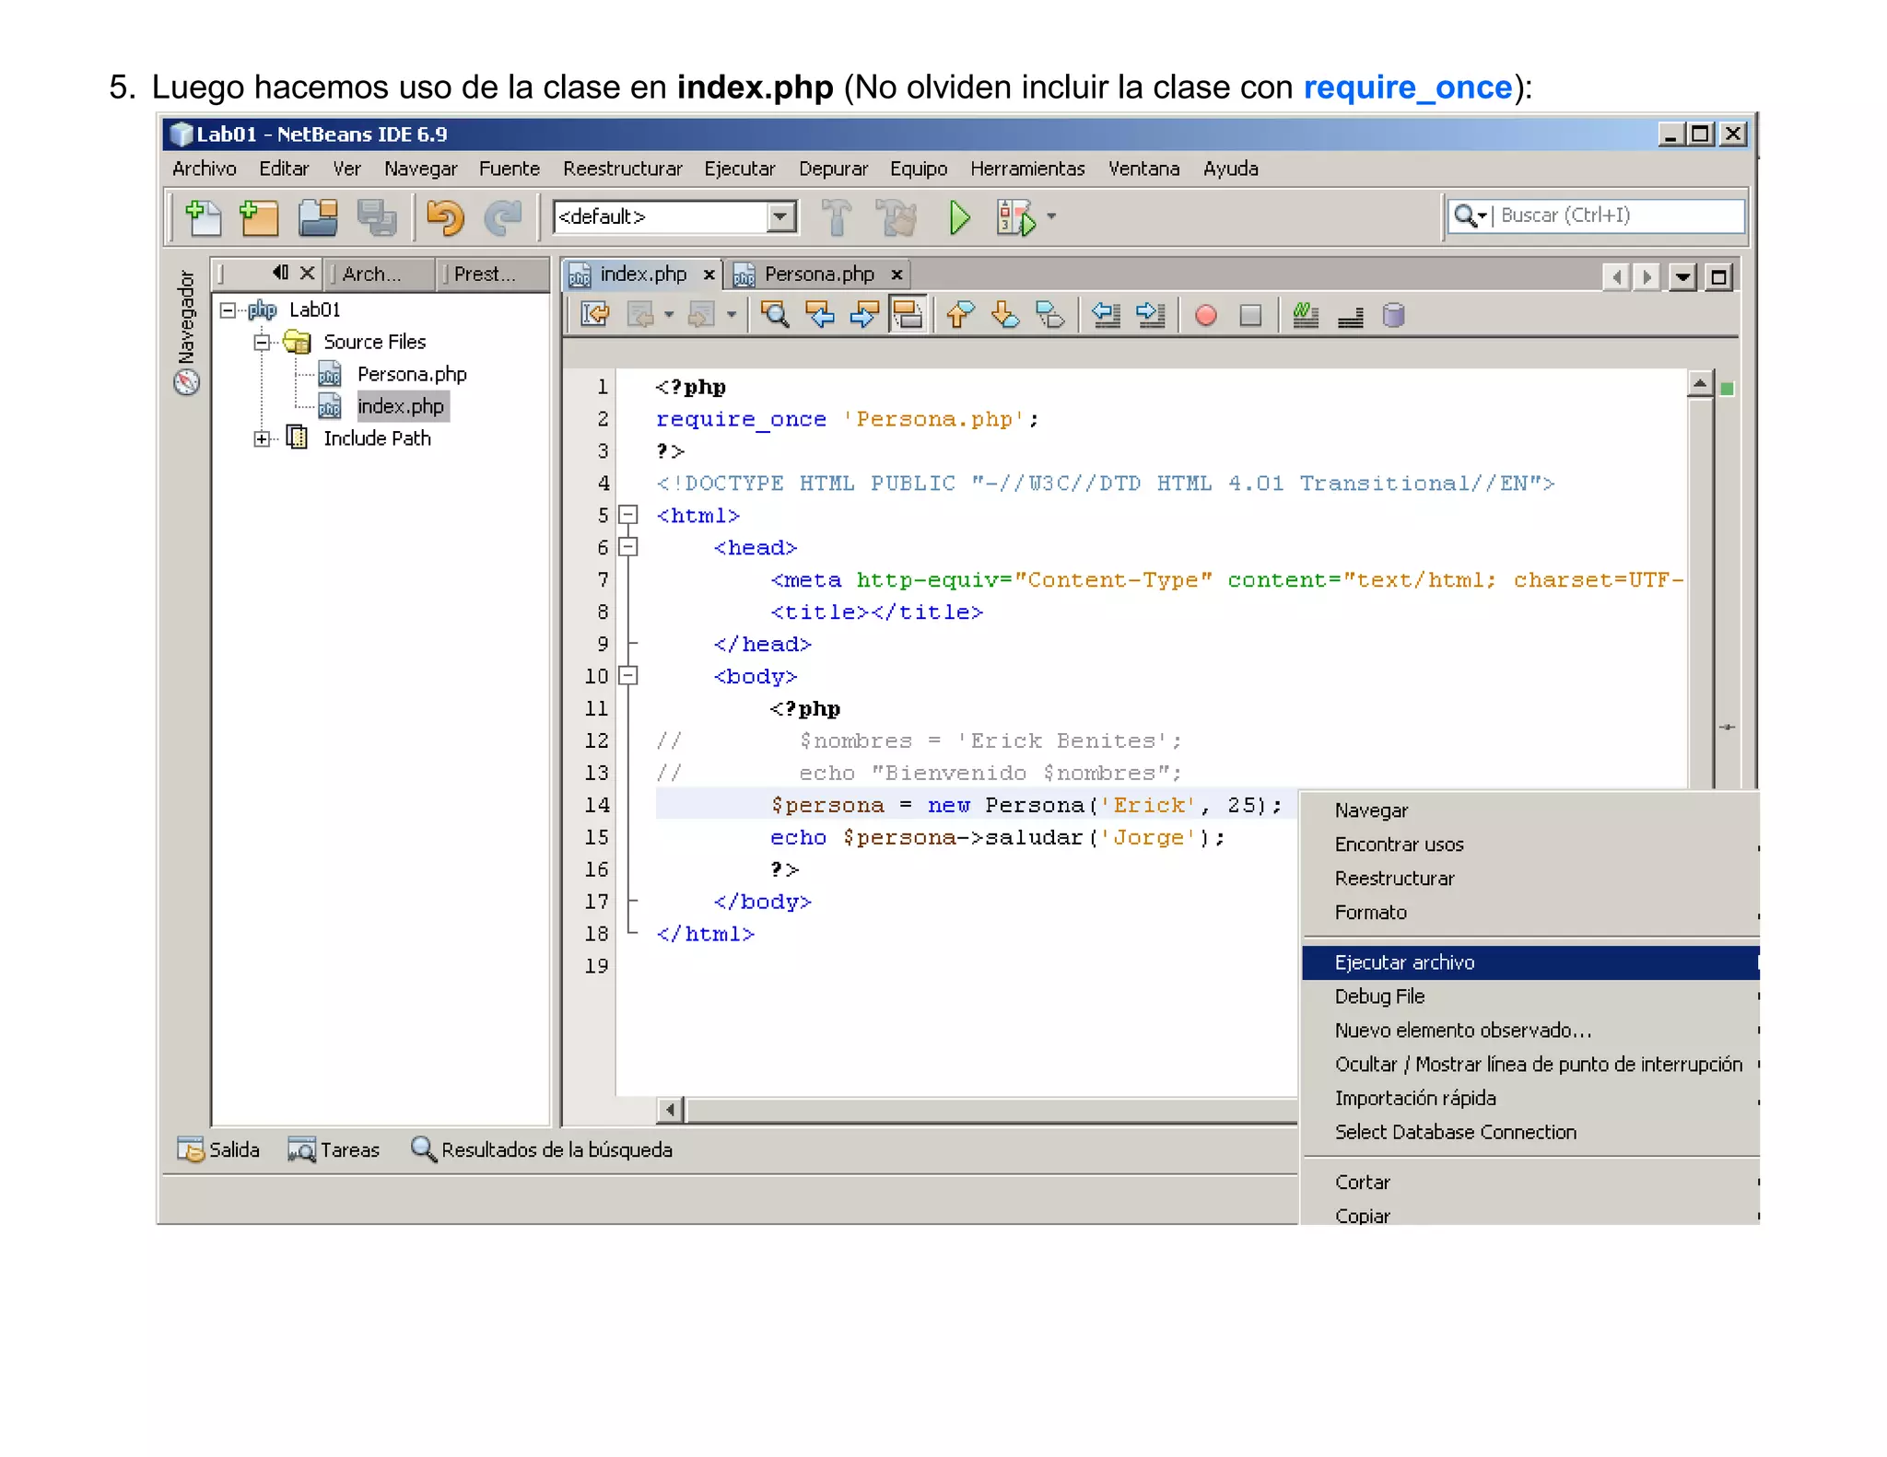This screenshot has height=1457, width=1887.
Task: Collapse the head code fold on line 6
Action: point(627,547)
